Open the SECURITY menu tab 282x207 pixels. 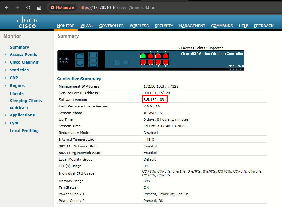click(x=164, y=26)
